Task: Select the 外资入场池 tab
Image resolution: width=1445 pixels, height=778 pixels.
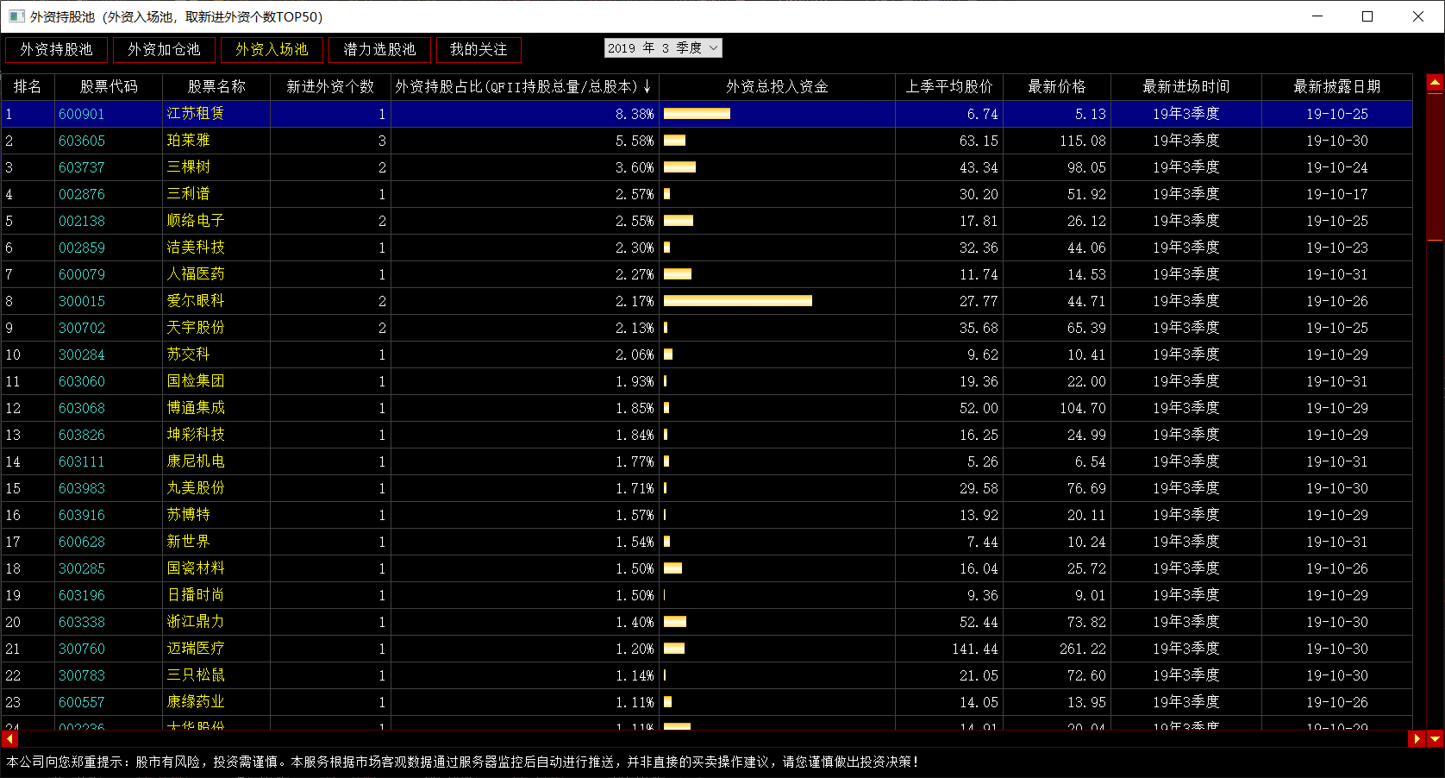Action: [272, 50]
